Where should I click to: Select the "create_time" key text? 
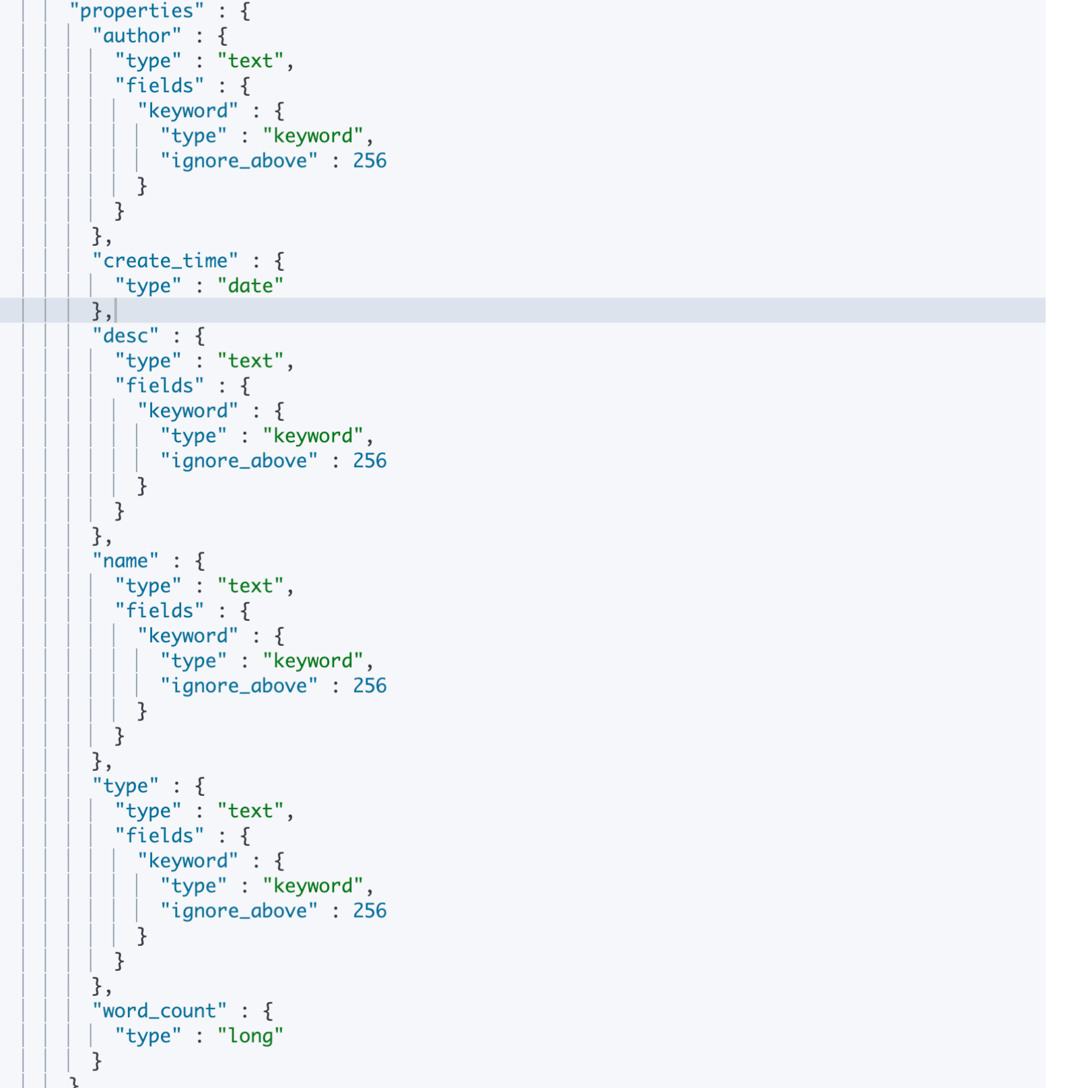pyautogui.click(x=165, y=261)
